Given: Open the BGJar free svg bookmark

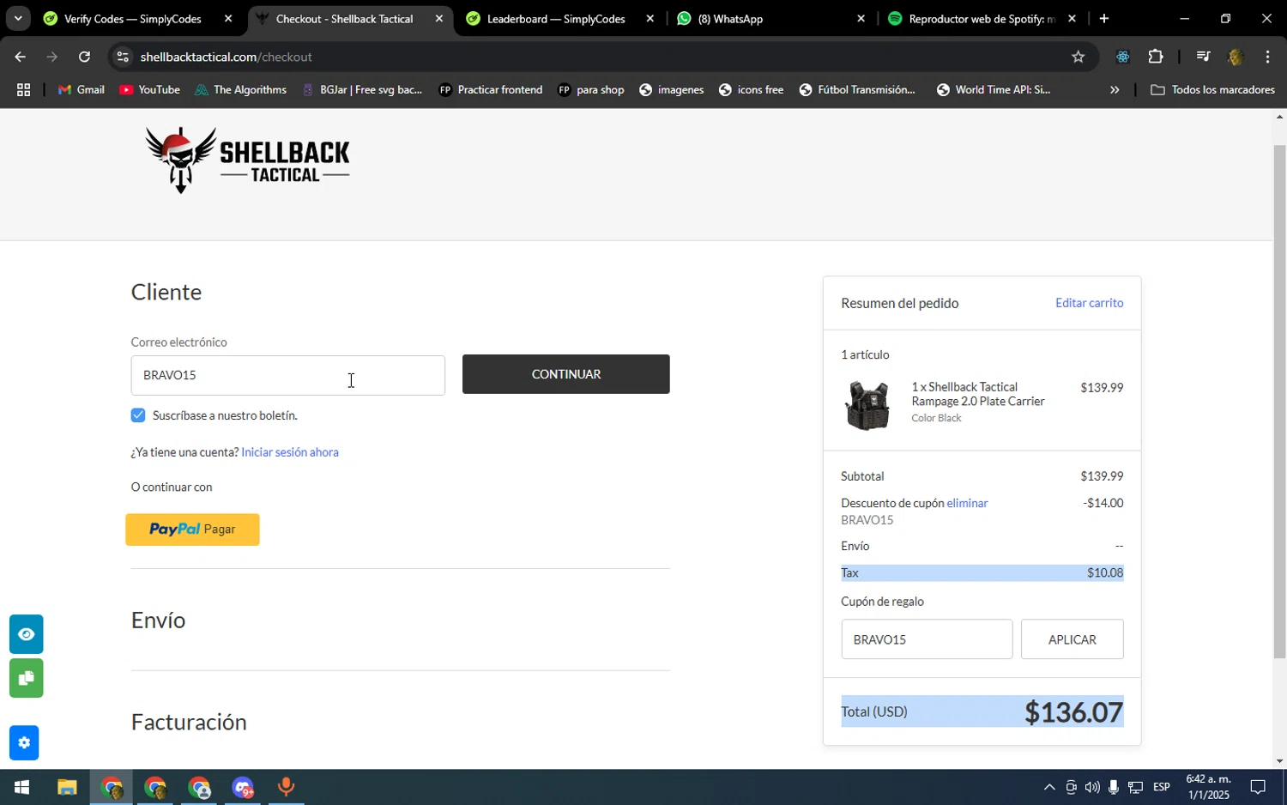Looking at the screenshot, I should (362, 89).
